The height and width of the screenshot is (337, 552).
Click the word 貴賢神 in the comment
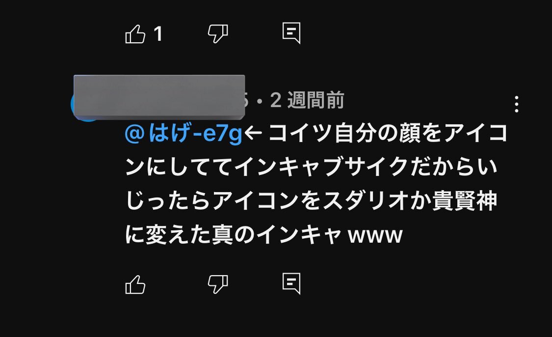[x=464, y=201]
